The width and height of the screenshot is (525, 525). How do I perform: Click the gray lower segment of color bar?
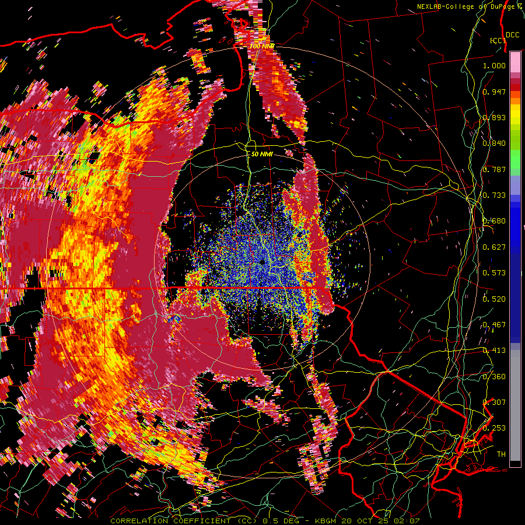[x=515, y=405]
